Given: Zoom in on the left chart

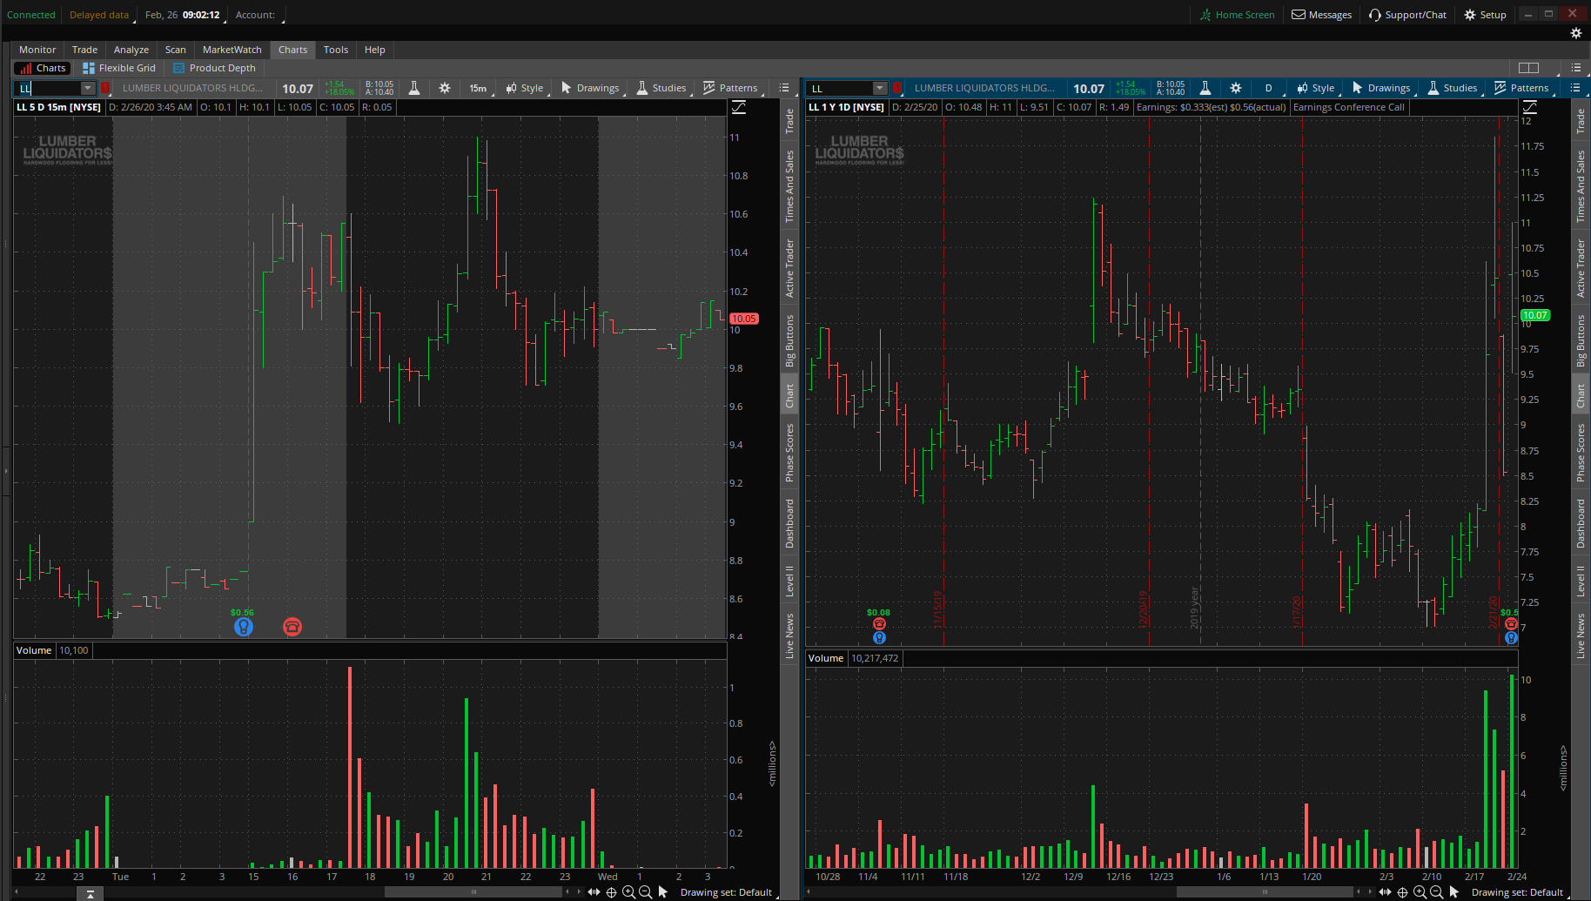Looking at the screenshot, I should click(628, 892).
